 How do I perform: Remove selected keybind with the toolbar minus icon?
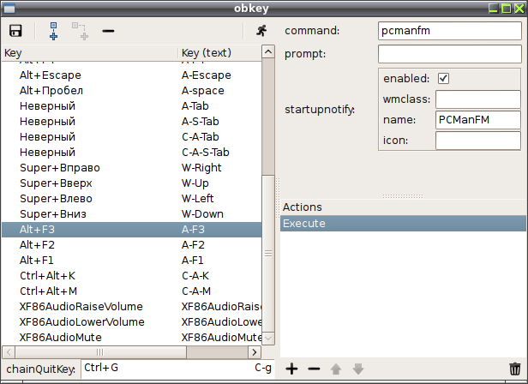pos(108,31)
